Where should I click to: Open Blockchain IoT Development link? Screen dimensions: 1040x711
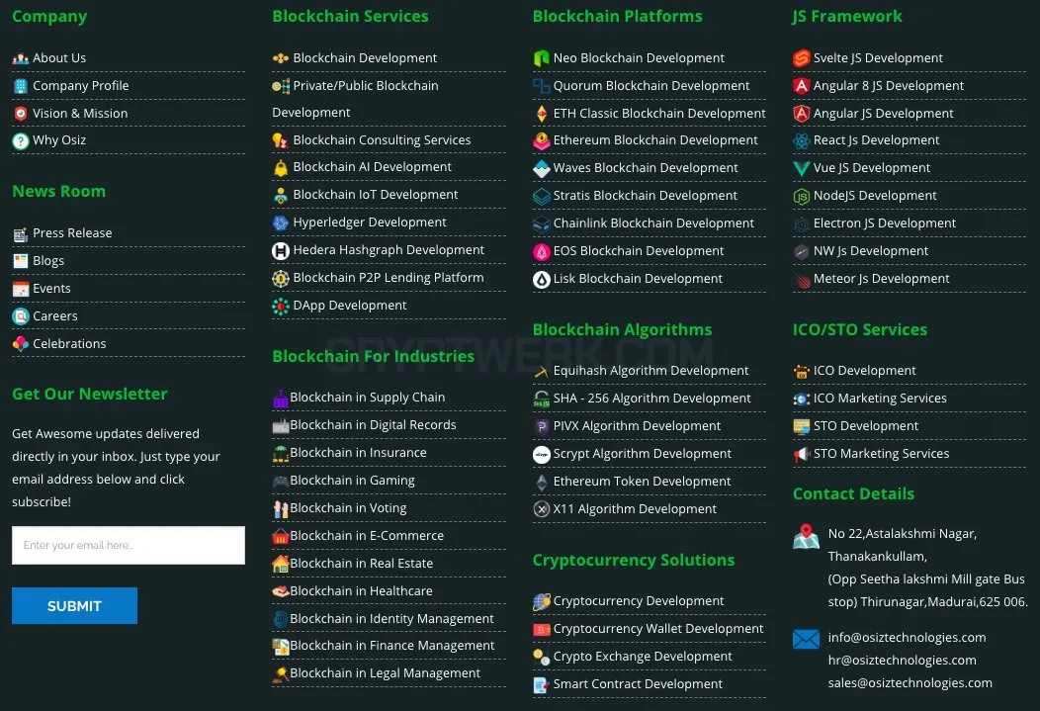(376, 195)
